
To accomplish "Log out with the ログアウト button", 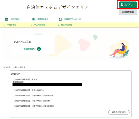I will click(128, 4).
